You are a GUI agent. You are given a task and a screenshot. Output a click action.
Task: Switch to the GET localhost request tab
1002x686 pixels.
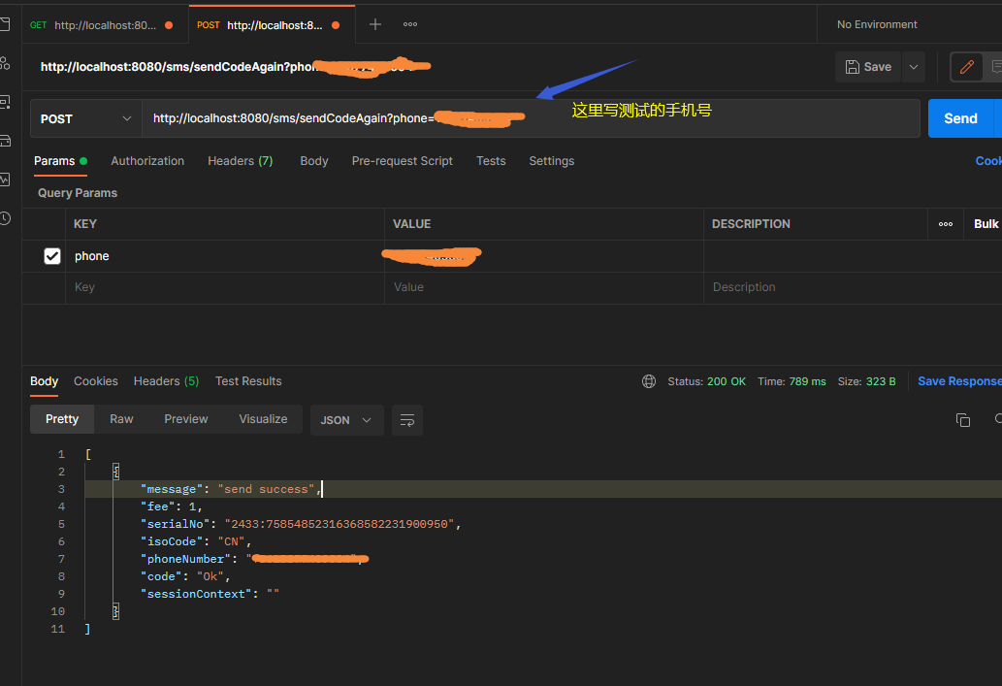point(102,25)
